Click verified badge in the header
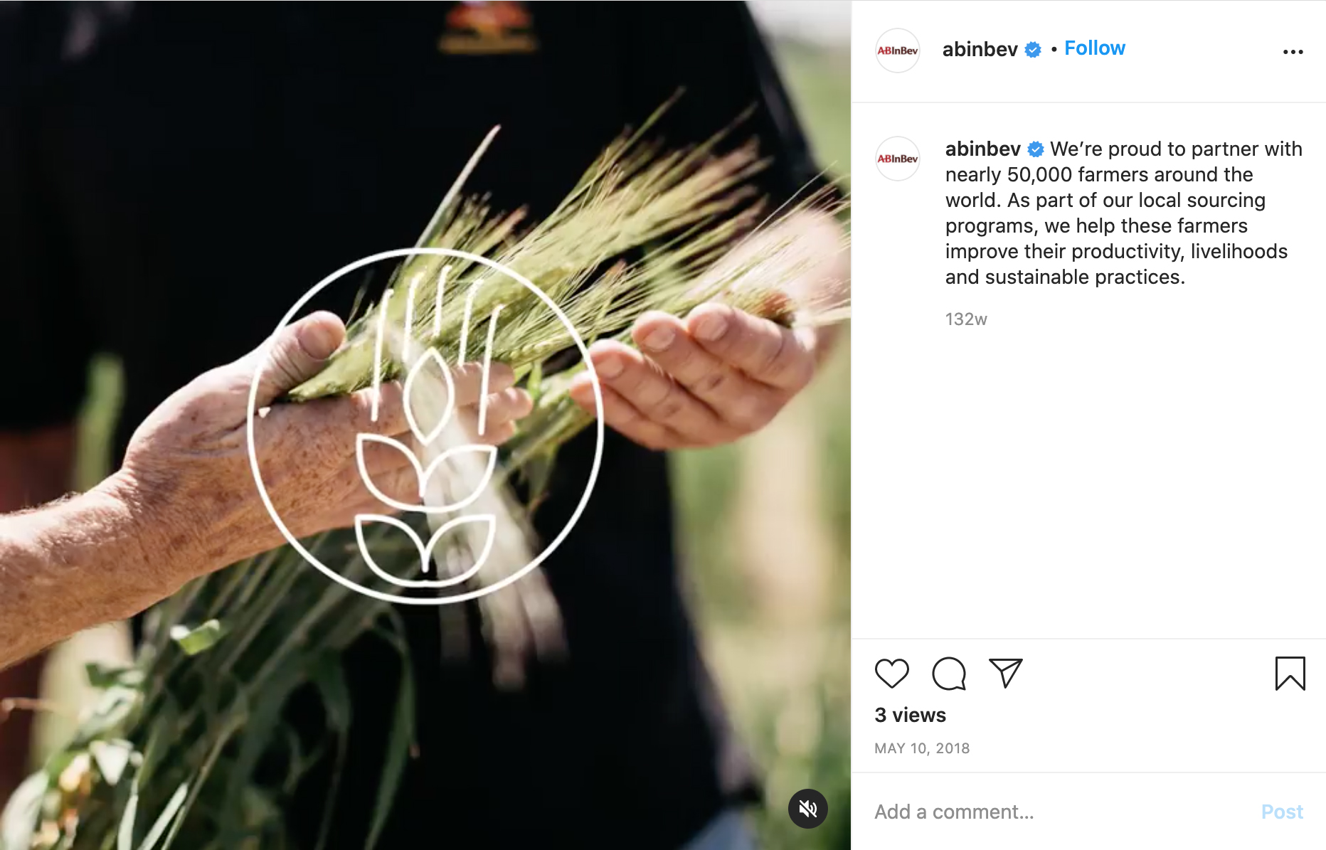This screenshot has height=850, width=1326. click(1033, 50)
